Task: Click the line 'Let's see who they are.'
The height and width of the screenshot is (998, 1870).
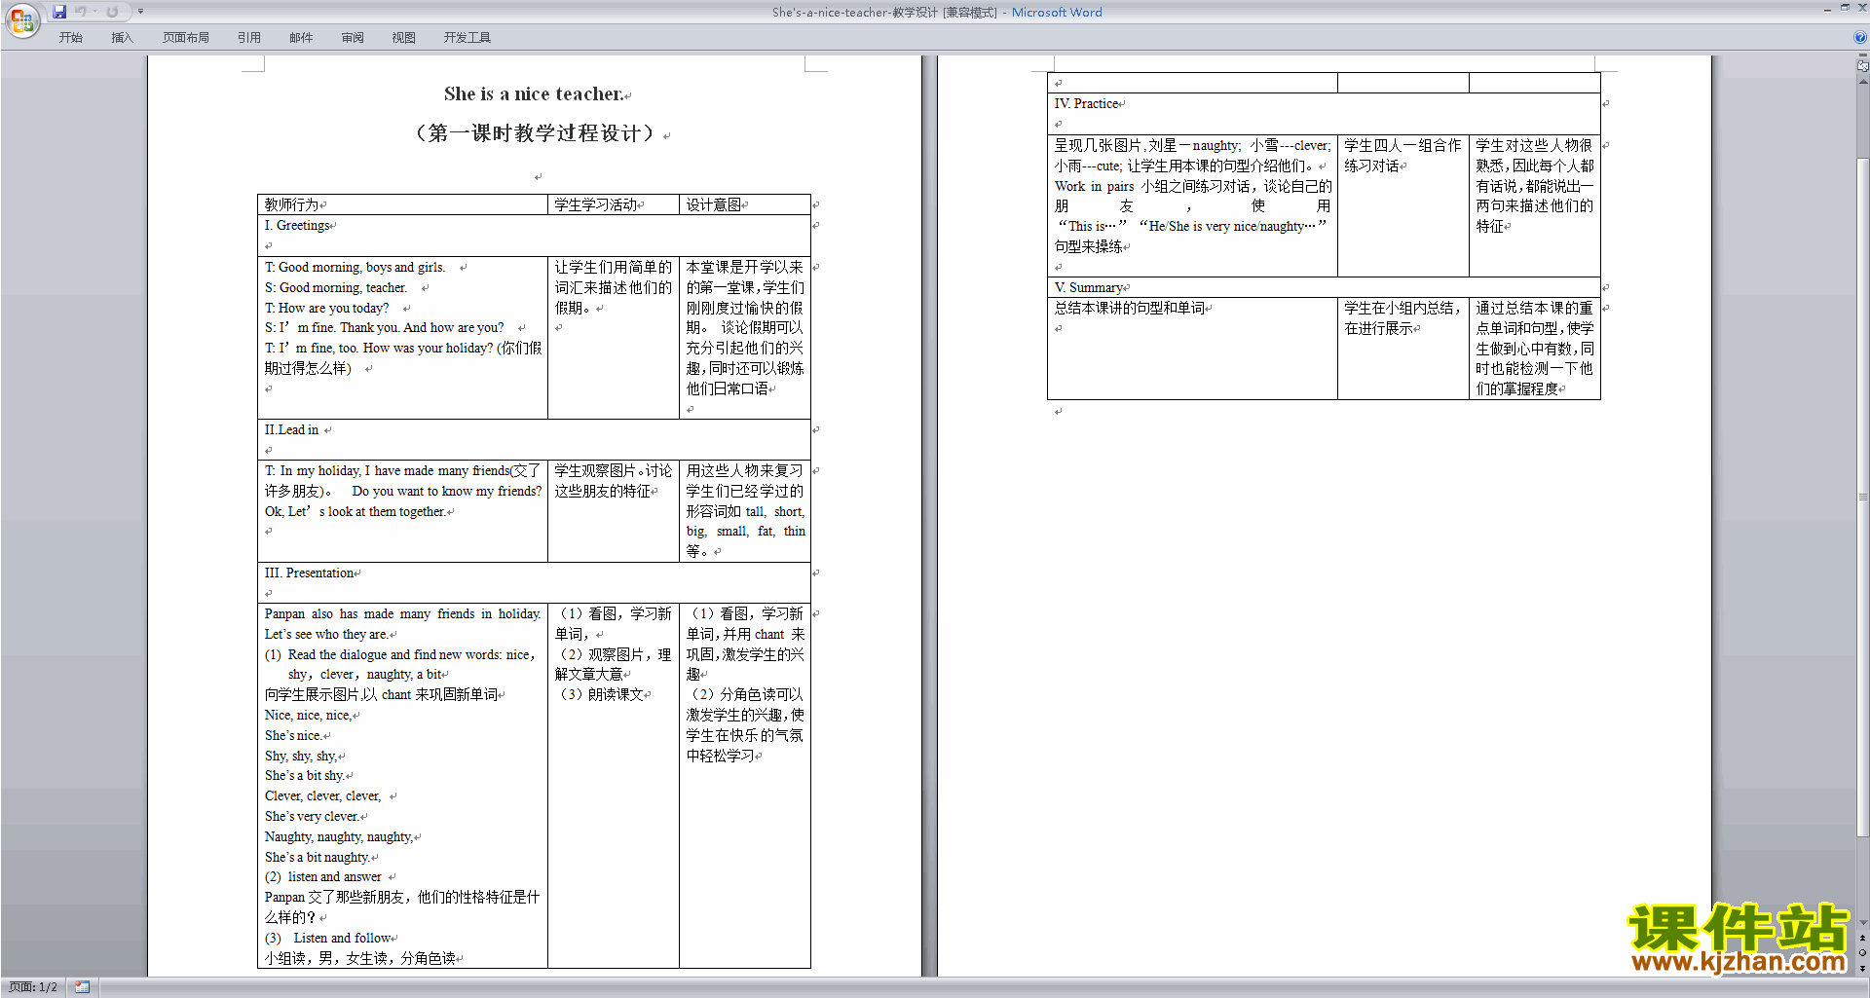Action: pyautogui.click(x=326, y=635)
